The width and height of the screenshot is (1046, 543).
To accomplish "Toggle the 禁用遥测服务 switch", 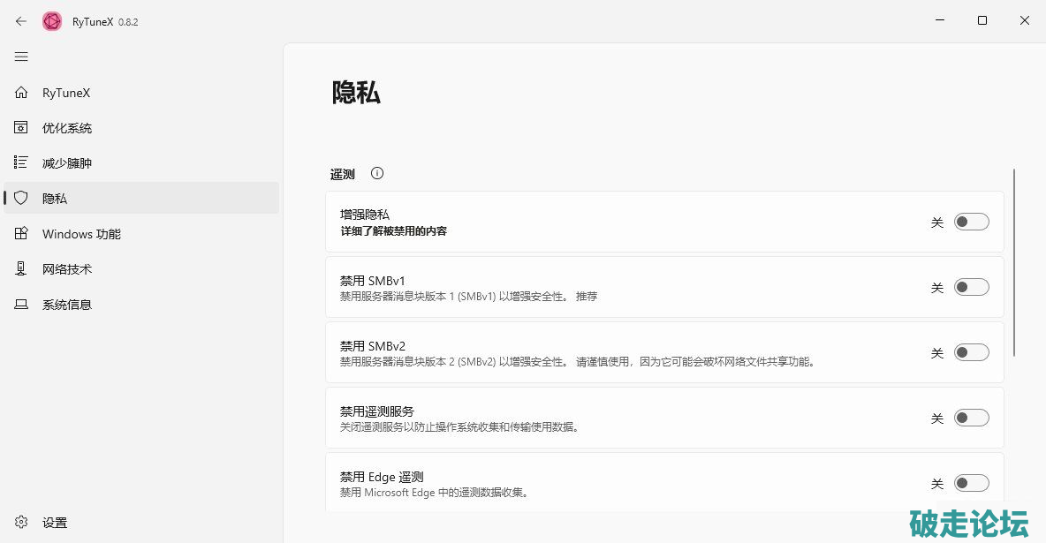I will click(x=971, y=418).
